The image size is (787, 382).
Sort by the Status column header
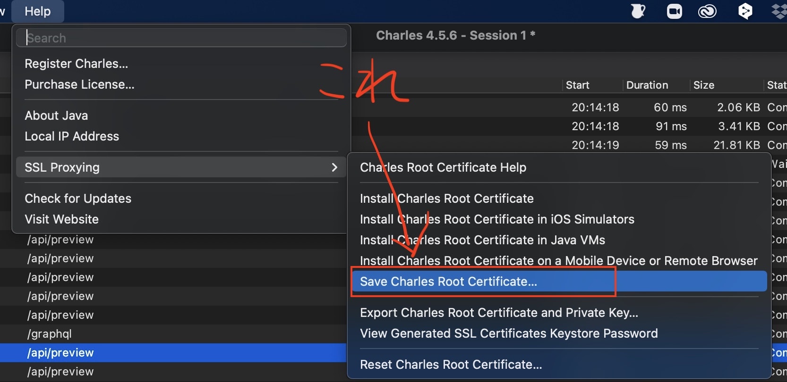(x=777, y=85)
